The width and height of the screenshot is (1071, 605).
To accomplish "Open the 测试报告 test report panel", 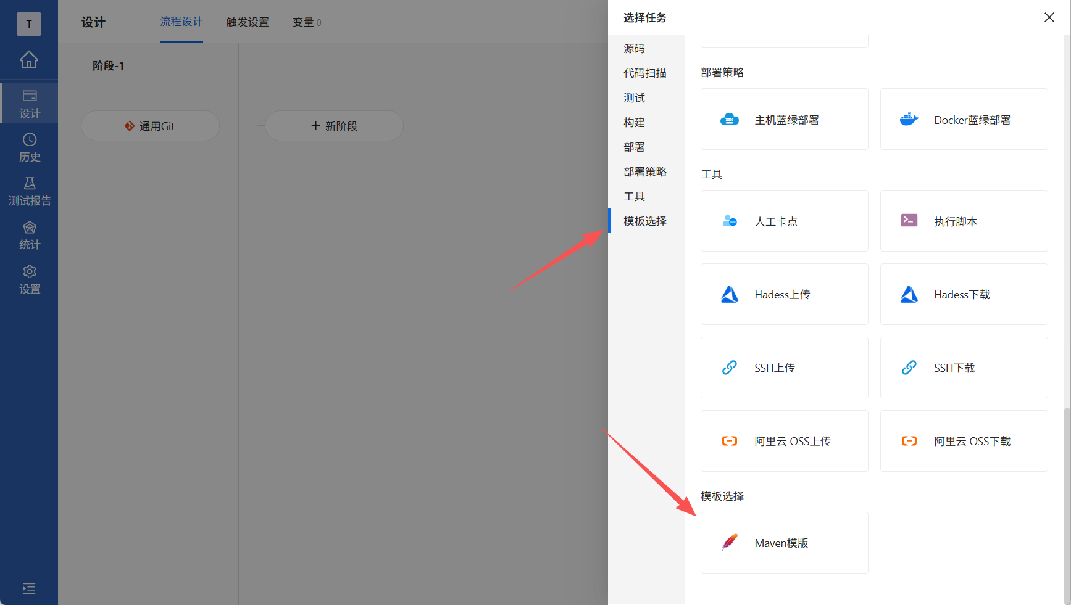I will point(29,191).
